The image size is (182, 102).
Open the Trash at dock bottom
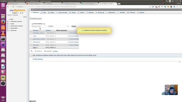3,99
